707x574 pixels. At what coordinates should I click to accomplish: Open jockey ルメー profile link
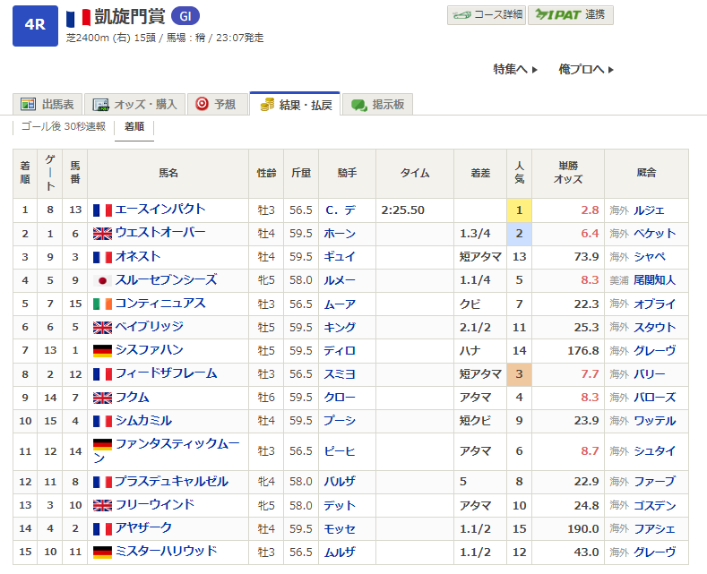coord(340,280)
